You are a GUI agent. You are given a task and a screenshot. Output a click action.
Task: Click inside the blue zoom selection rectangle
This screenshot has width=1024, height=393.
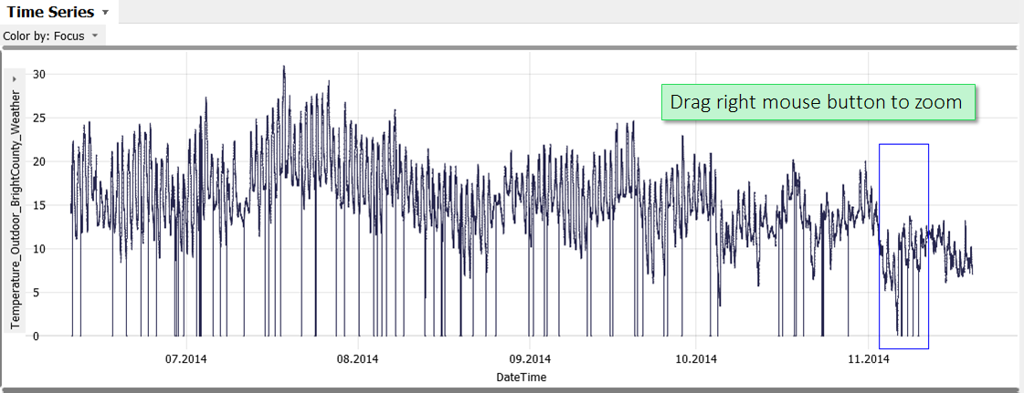coord(903,182)
